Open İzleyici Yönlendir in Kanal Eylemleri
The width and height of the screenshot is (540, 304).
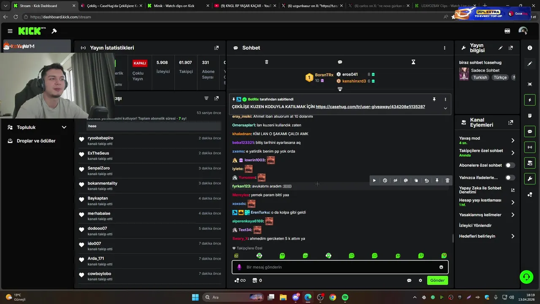coord(475,225)
